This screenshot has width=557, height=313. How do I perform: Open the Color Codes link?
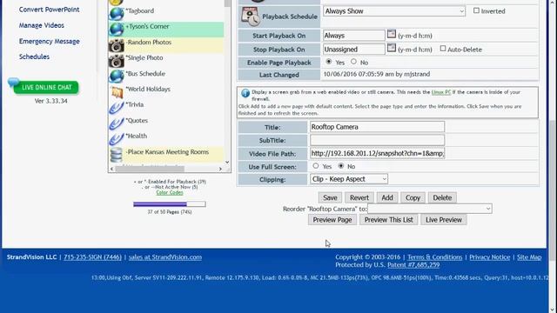170,192
